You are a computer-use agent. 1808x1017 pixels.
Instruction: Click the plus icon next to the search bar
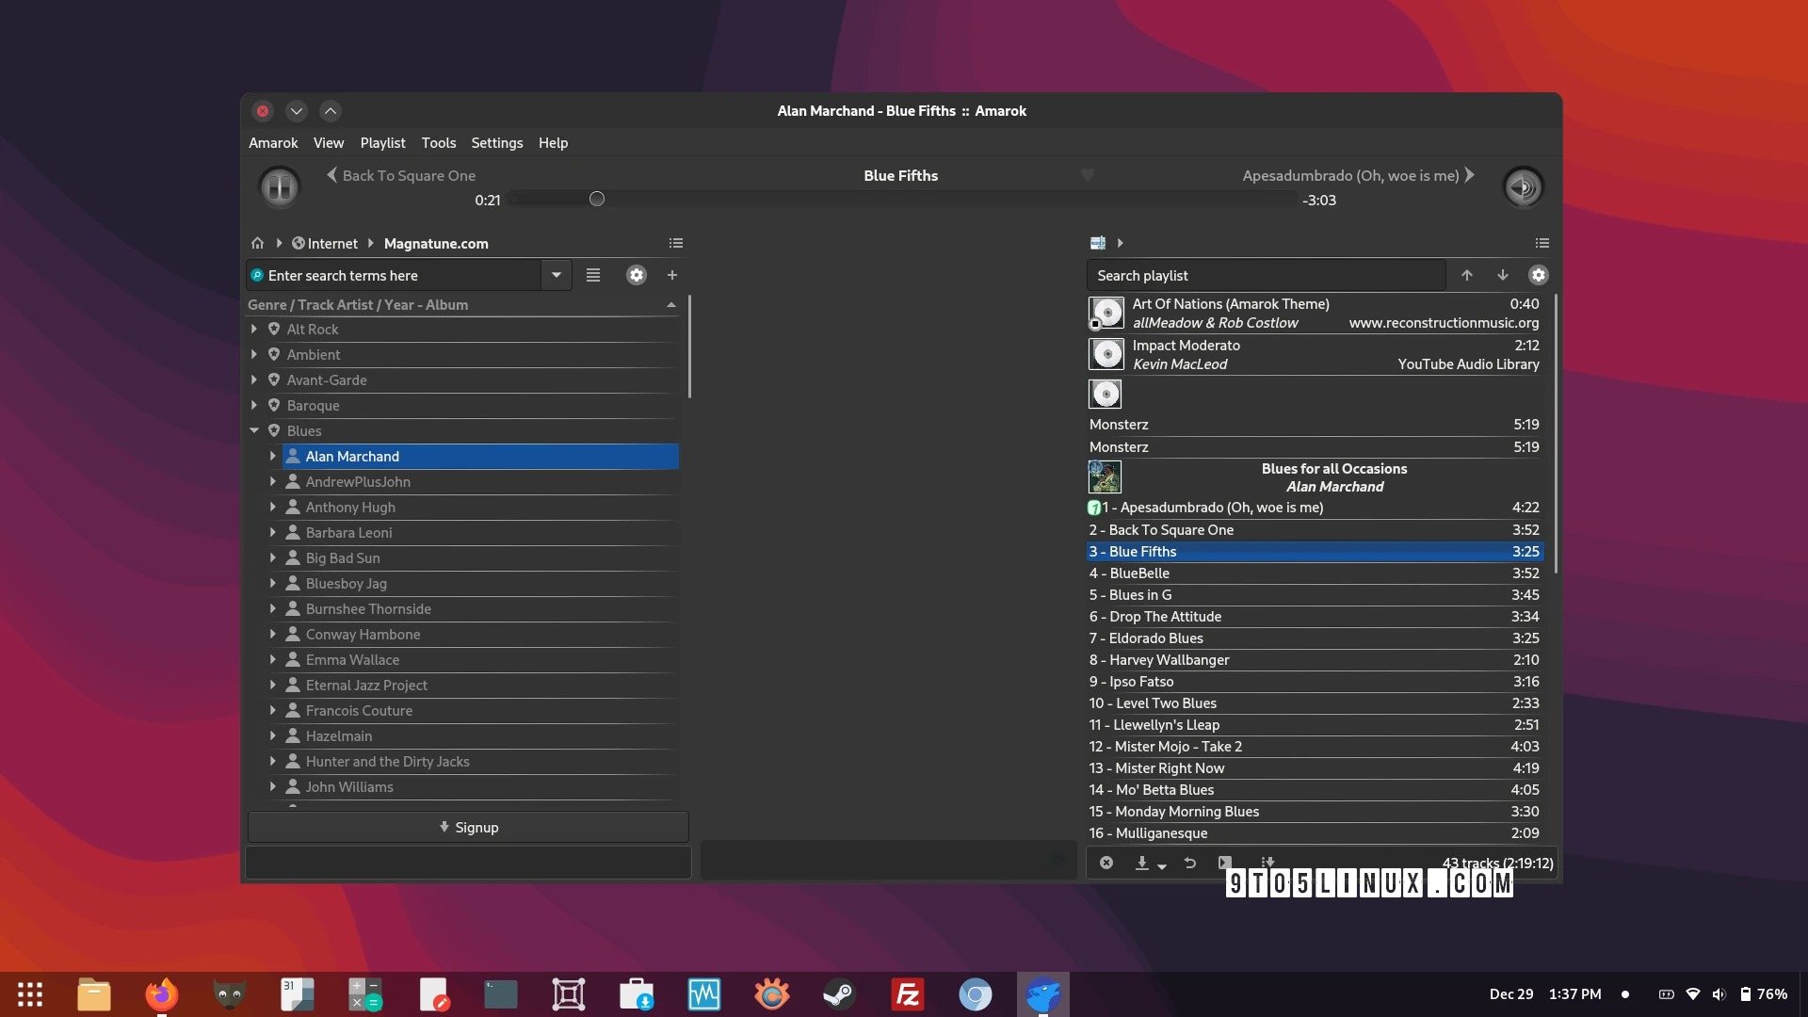(x=672, y=275)
